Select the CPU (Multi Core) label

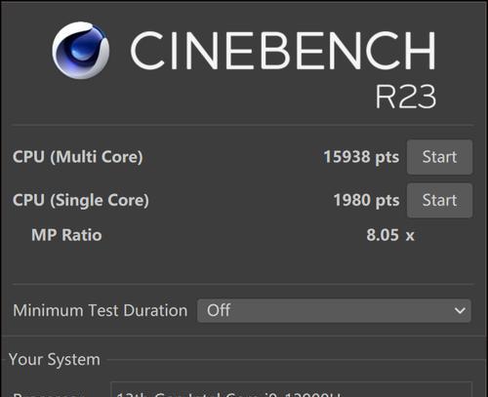pyautogui.click(x=78, y=157)
